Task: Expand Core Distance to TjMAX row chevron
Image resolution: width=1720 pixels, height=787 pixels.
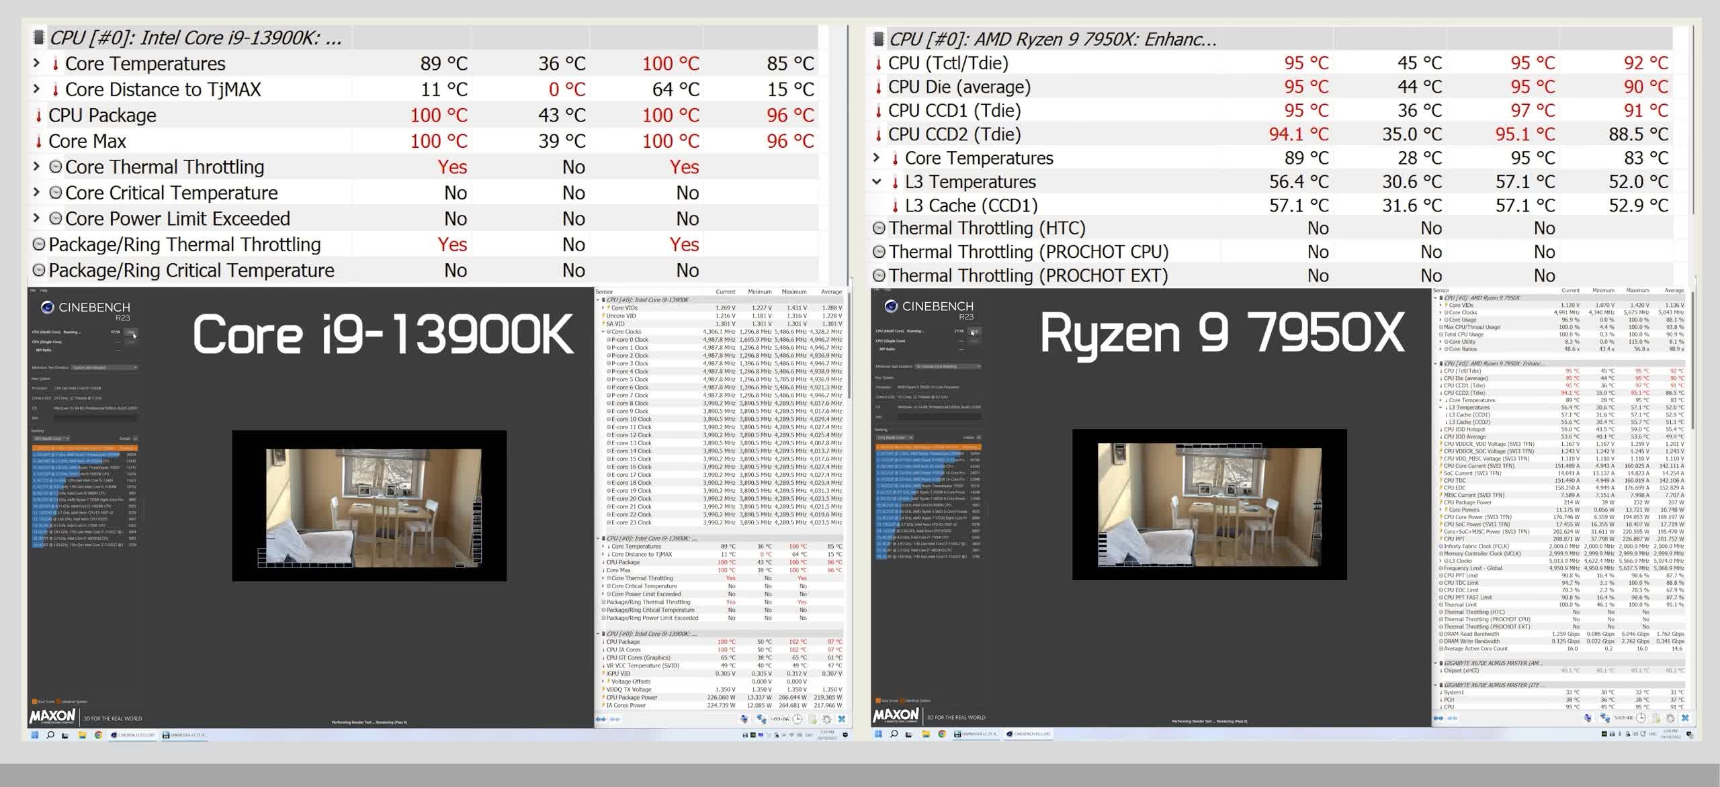Action: coord(36,89)
